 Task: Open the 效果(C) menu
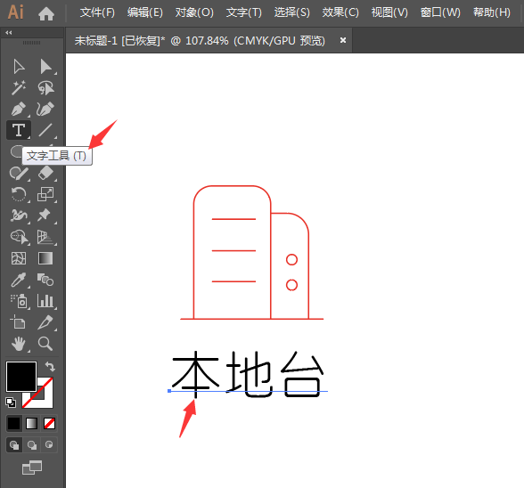point(340,12)
